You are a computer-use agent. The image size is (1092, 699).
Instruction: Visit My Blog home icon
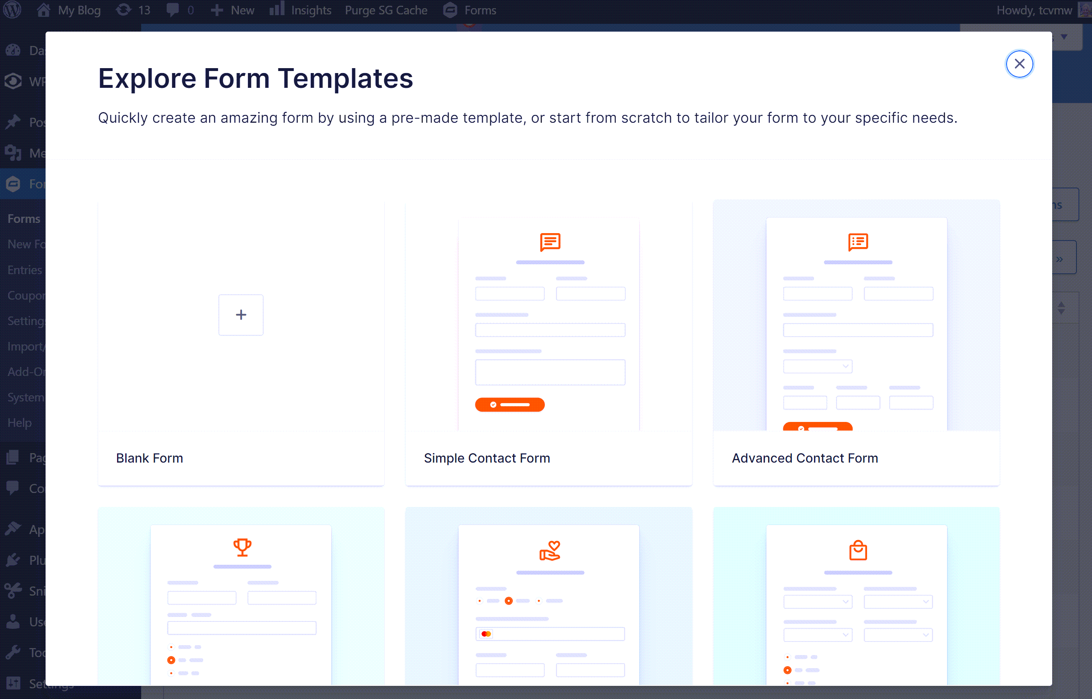pyautogui.click(x=44, y=10)
